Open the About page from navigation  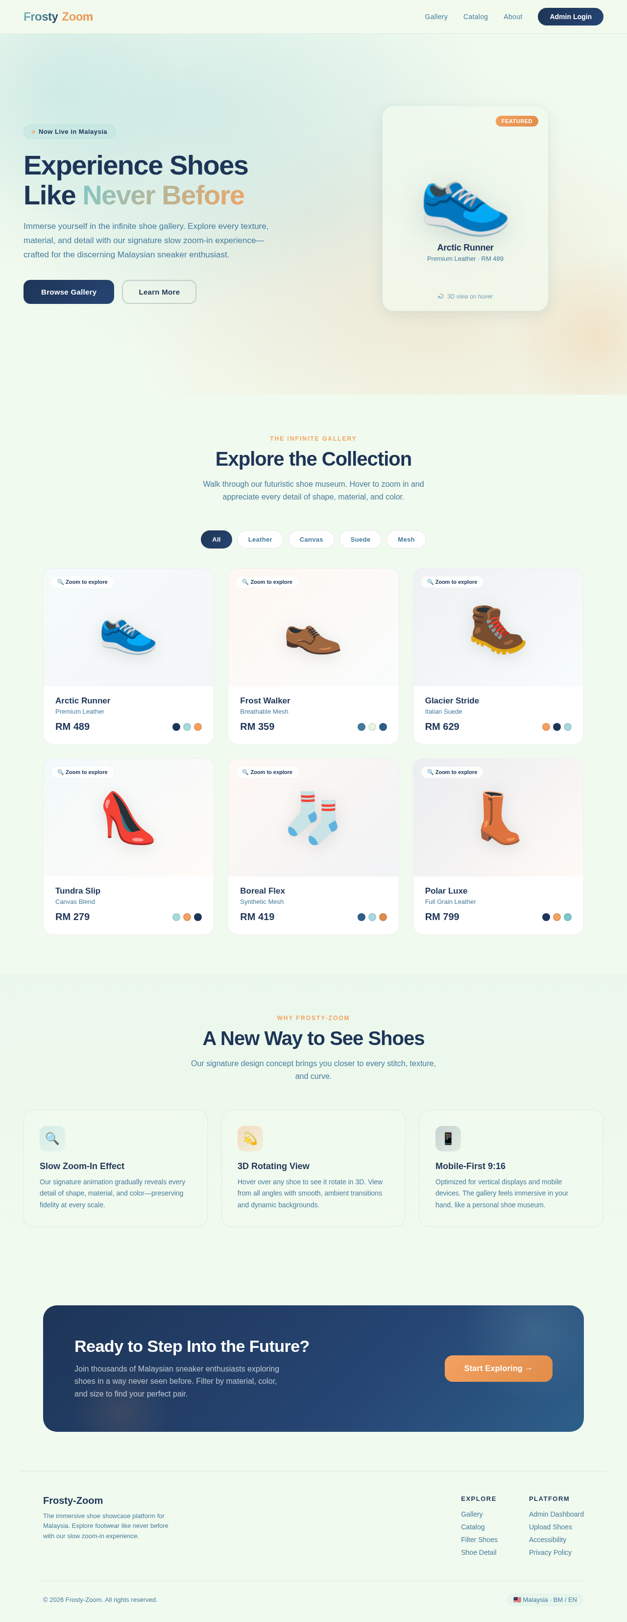512,17
